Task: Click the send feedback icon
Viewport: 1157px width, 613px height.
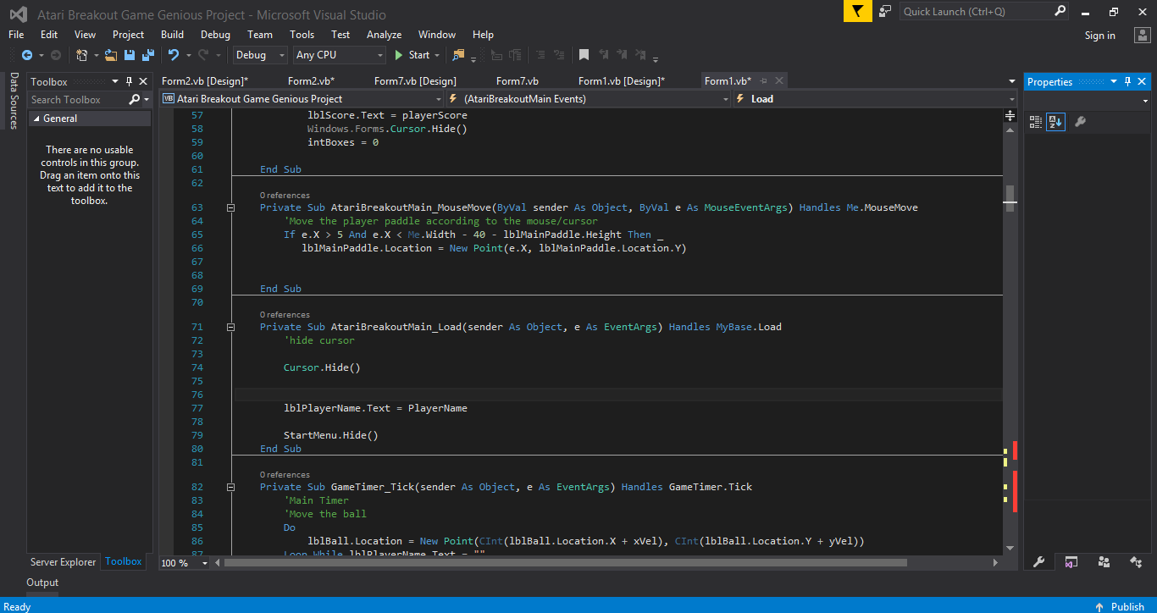Action: (x=885, y=11)
